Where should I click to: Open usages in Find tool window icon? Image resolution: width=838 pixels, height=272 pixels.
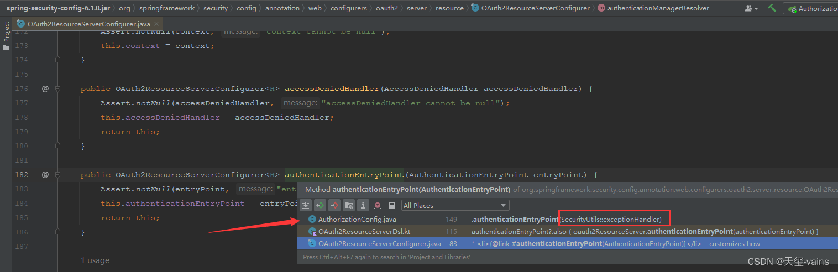392,205
